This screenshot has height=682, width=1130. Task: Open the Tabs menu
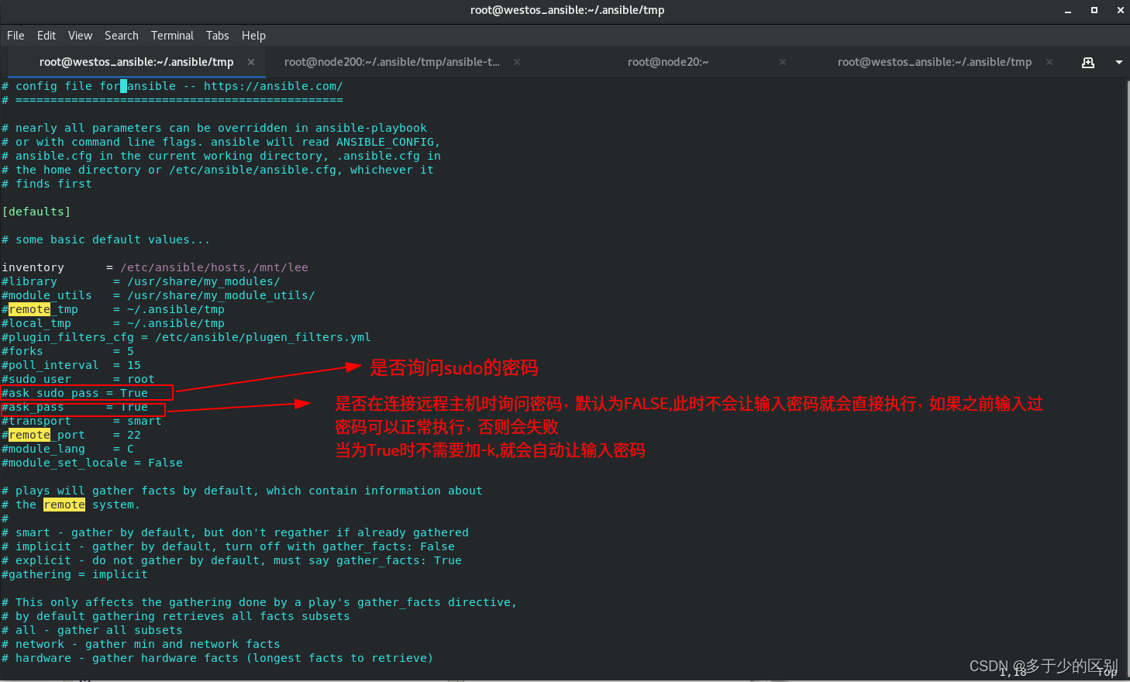tap(218, 36)
